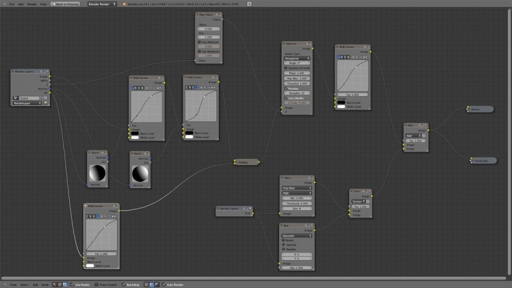The width and height of the screenshot is (512, 288).
Task: Click the Angle field in Defocus node
Action: click(x=297, y=63)
